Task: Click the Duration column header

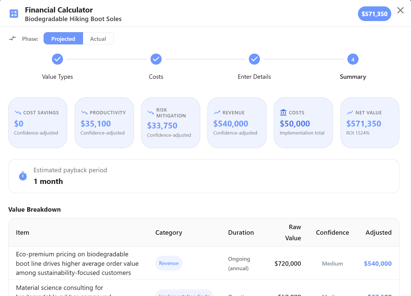Action: (241, 232)
